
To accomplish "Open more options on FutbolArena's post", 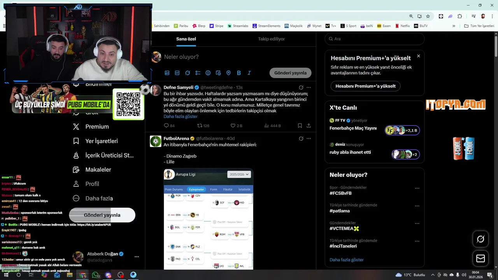I will [x=309, y=138].
